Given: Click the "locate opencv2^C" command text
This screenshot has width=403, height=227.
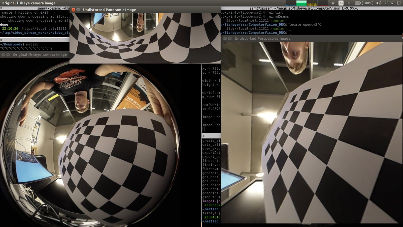Looking at the screenshot, I should (305, 24).
